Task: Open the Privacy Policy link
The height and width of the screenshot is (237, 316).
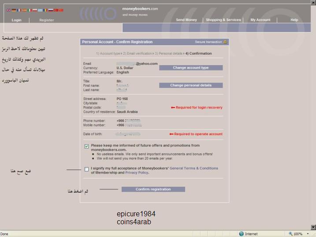Action: coord(137,173)
